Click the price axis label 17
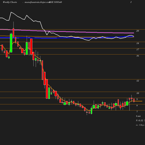The height and width of the screenshot is (145, 145). point(138,50)
